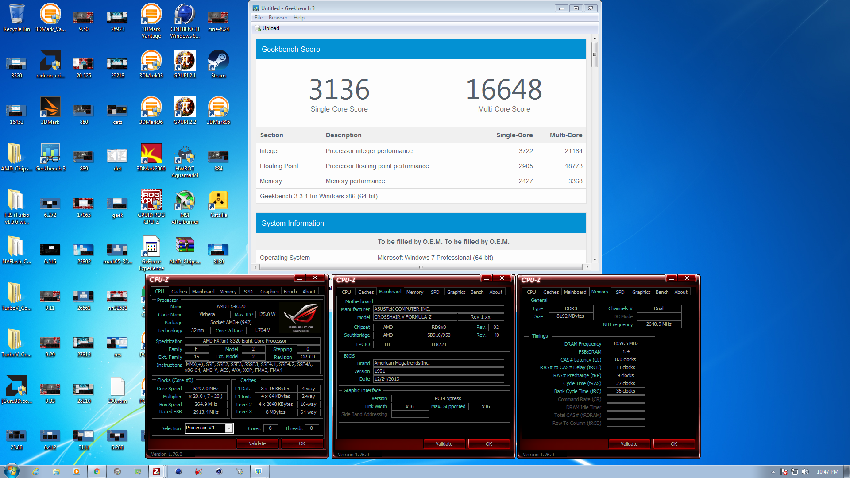This screenshot has width=850, height=478.
Task: Select the Floating Point row in Geekbench
Action: [421, 166]
